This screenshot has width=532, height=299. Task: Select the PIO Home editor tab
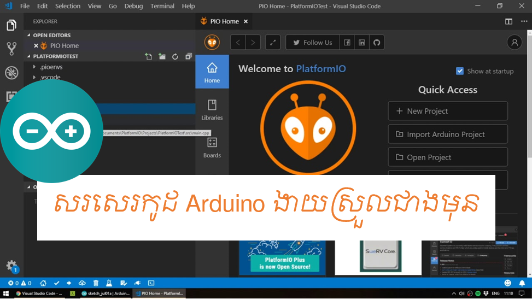[225, 21]
